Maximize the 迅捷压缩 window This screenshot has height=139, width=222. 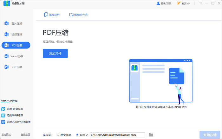click(x=213, y=3)
